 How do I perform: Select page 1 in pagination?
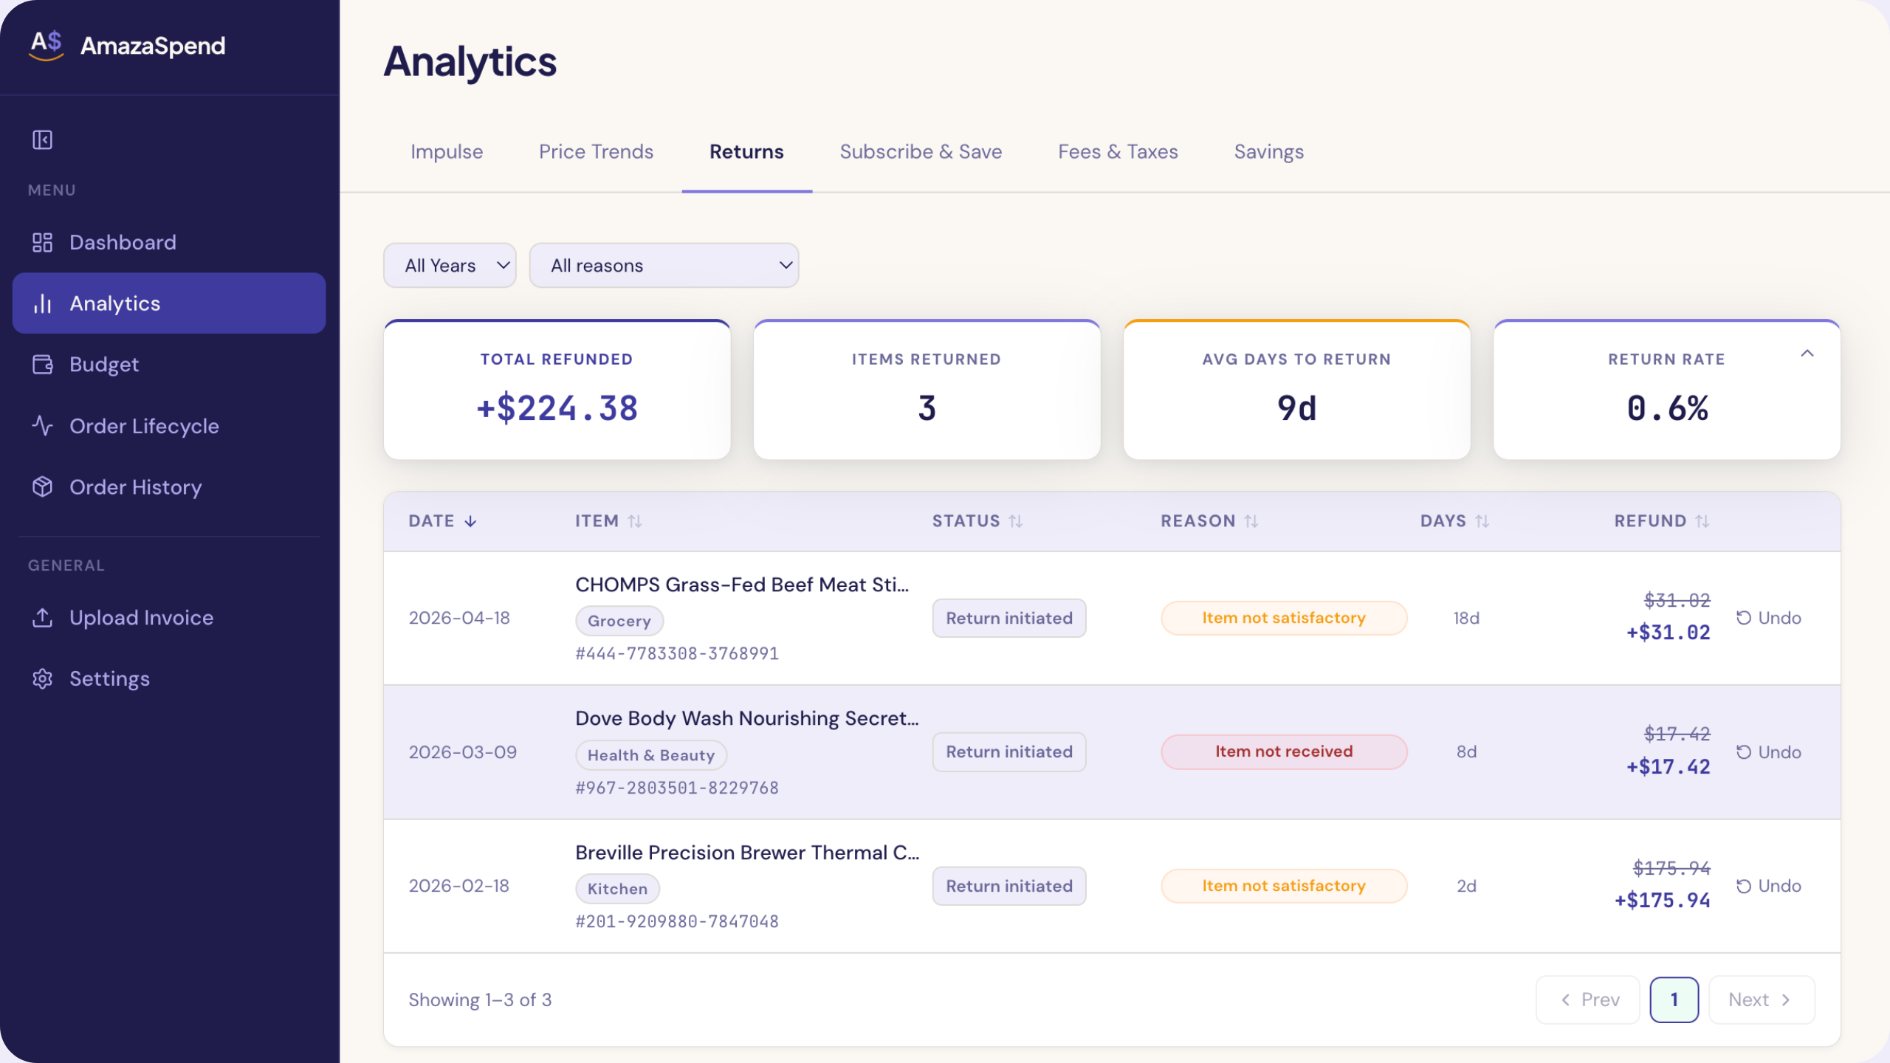tap(1674, 1000)
